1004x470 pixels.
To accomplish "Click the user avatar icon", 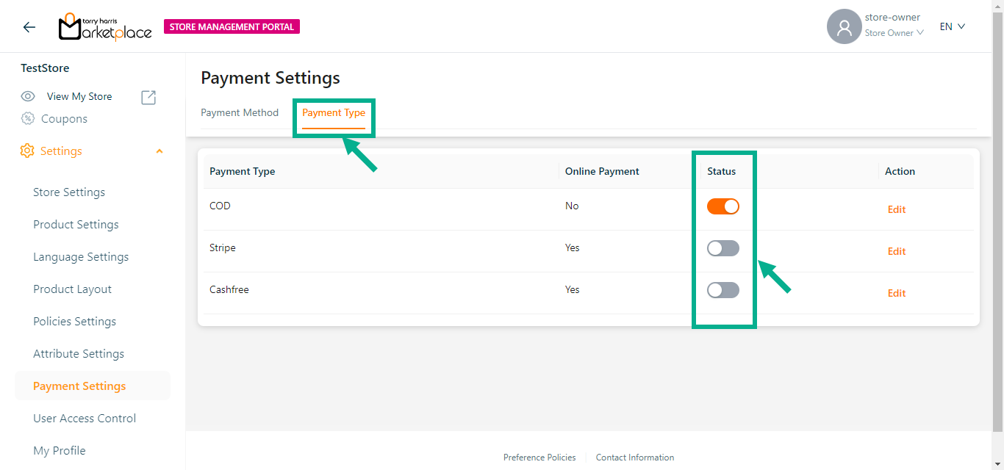I will tap(844, 27).
